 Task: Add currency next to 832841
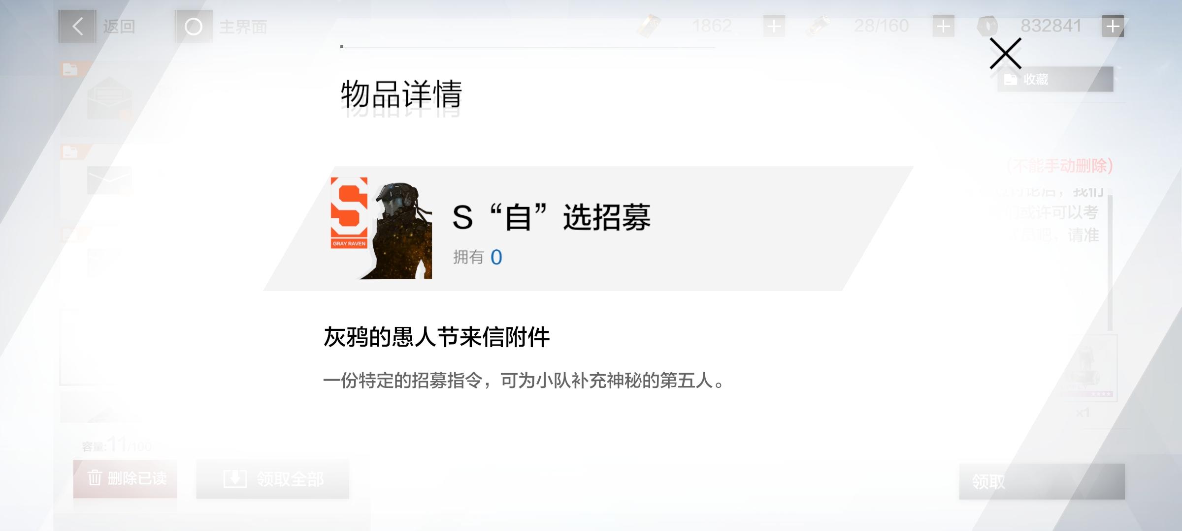[1113, 26]
